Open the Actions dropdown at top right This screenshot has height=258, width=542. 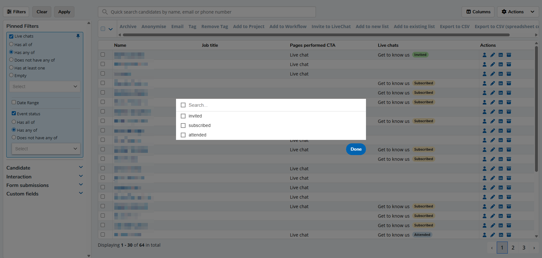pyautogui.click(x=518, y=12)
